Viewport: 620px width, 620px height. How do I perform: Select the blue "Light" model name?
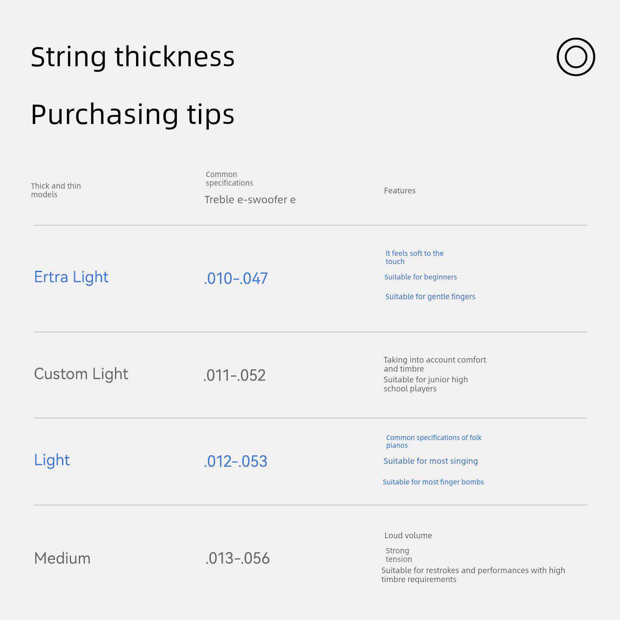52,460
